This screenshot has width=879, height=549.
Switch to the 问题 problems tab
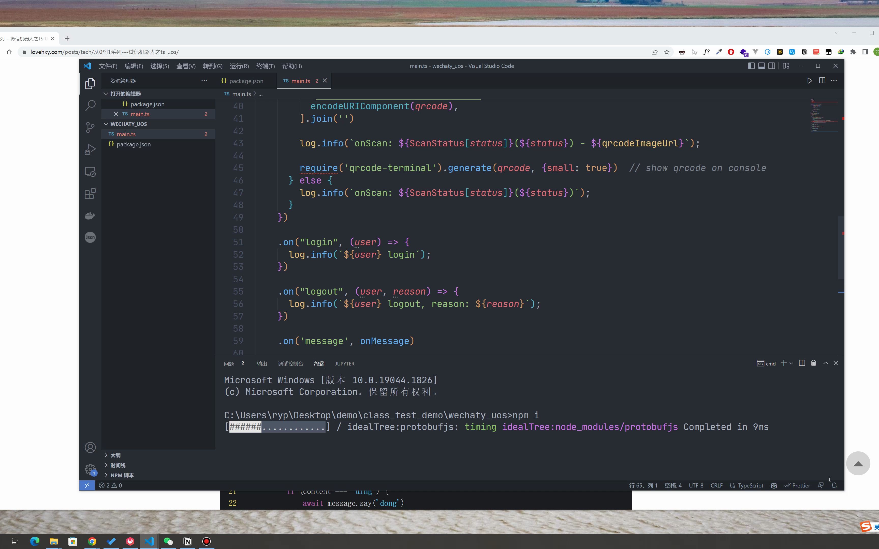[x=229, y=363]
